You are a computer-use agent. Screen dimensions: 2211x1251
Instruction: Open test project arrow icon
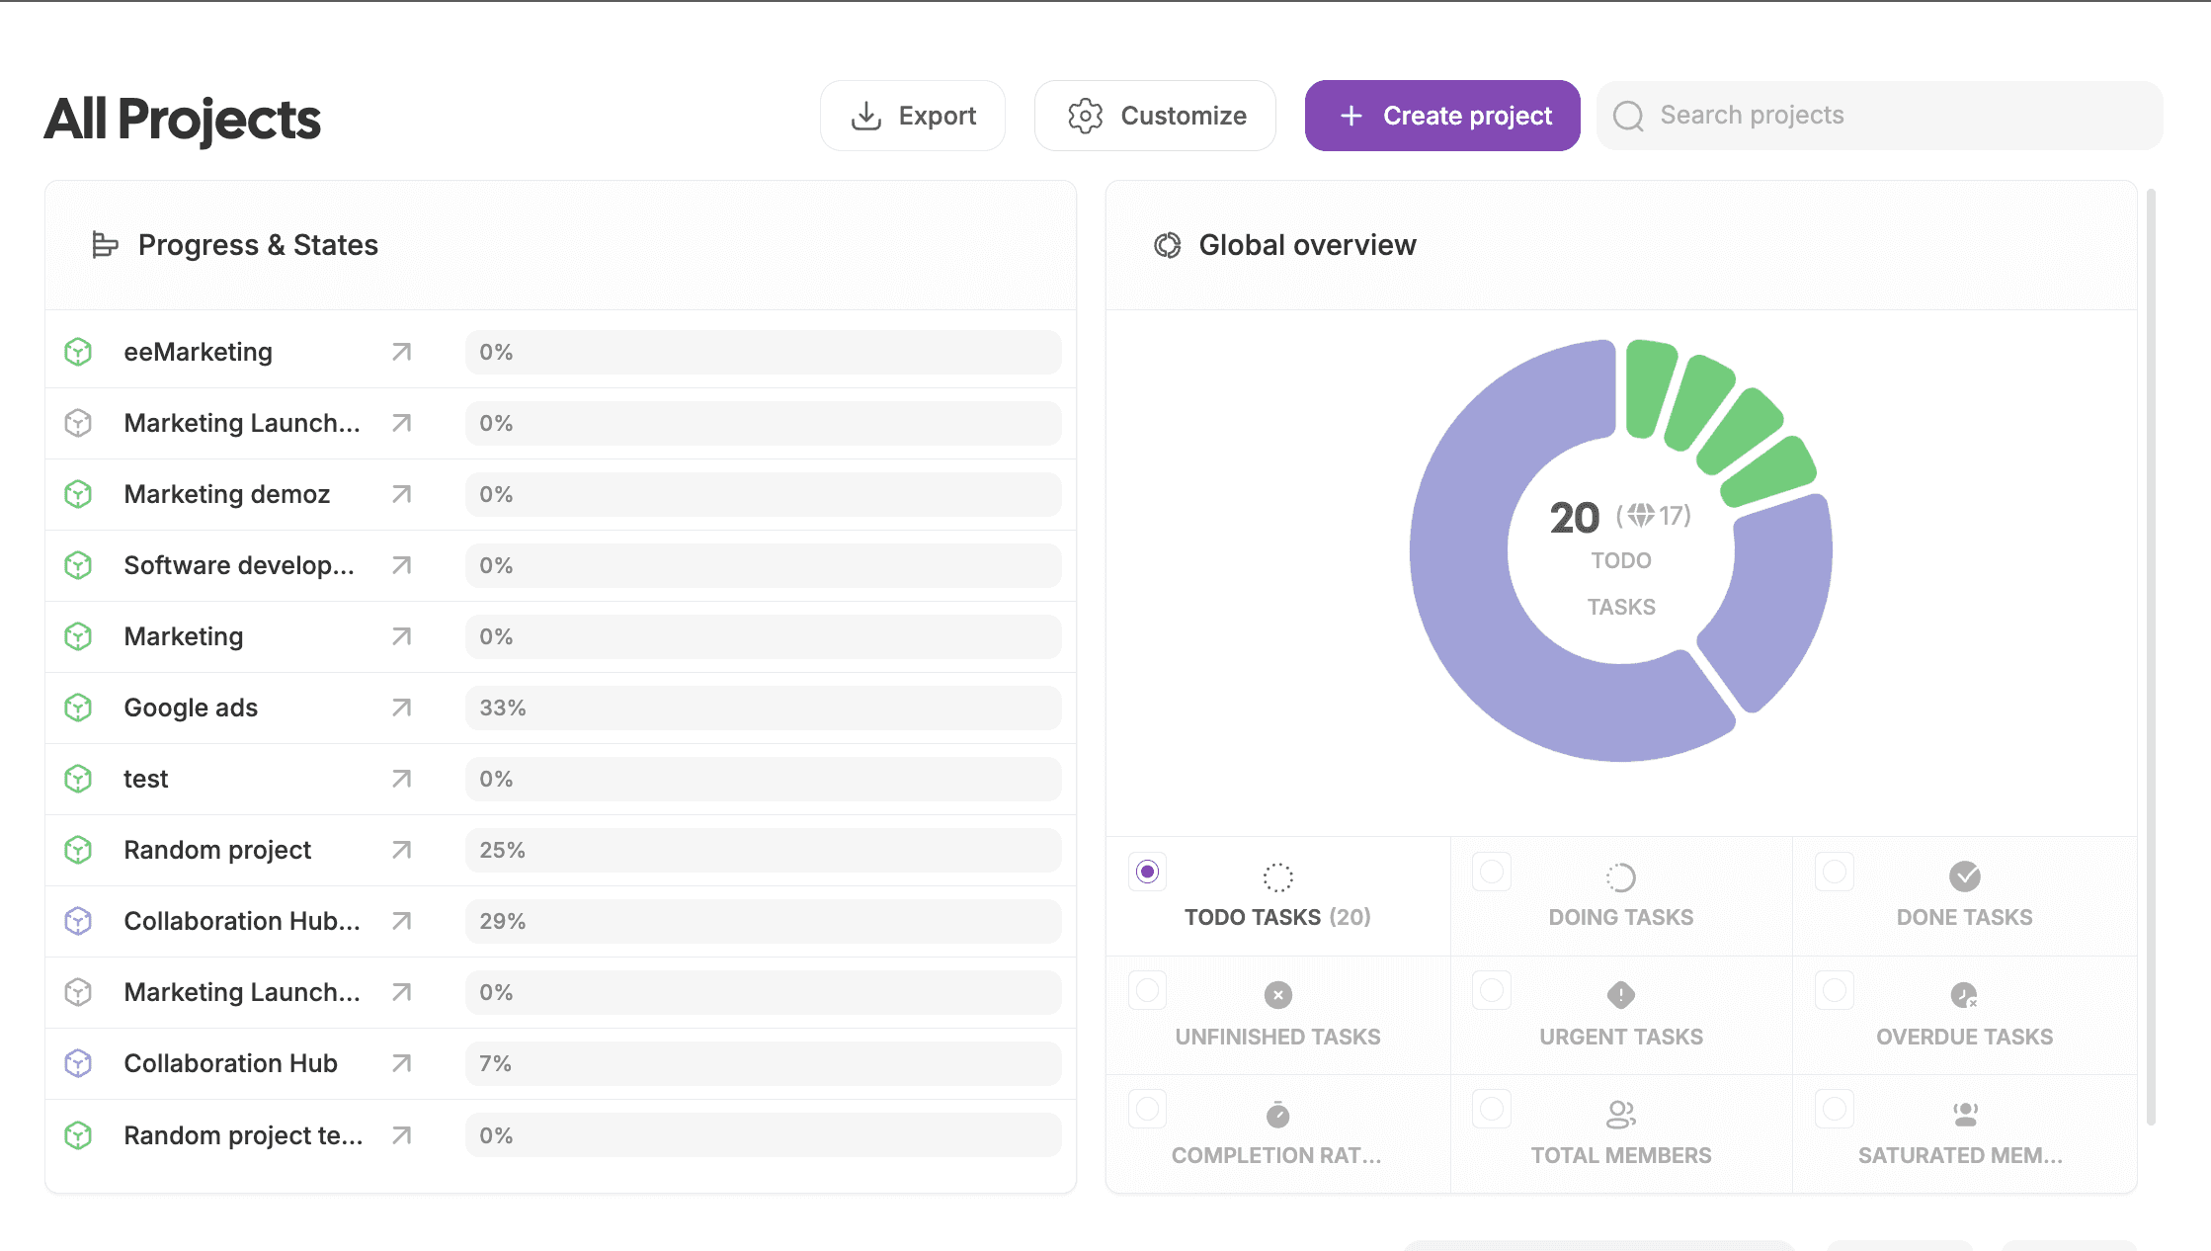pos(401,779)
